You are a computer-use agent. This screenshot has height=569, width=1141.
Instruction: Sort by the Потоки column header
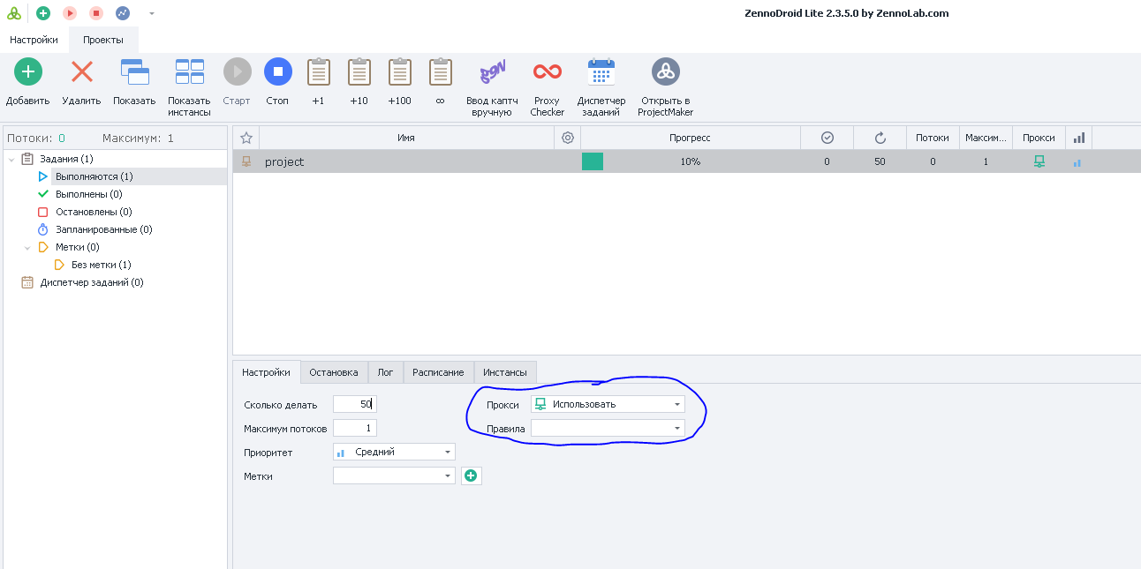tap(933, 138)
